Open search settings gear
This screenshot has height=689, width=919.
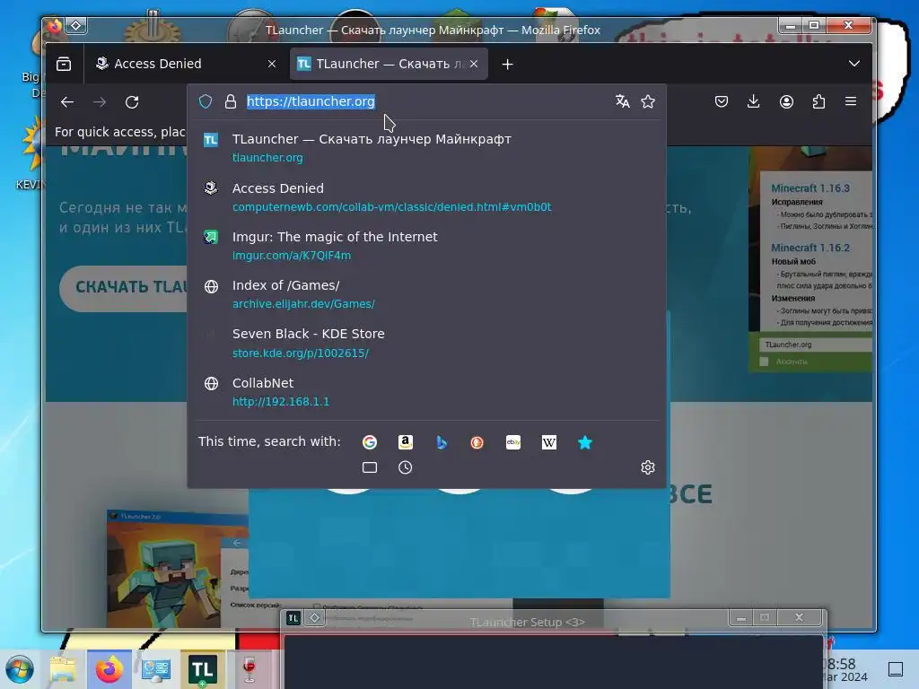[x=648, y=467]
